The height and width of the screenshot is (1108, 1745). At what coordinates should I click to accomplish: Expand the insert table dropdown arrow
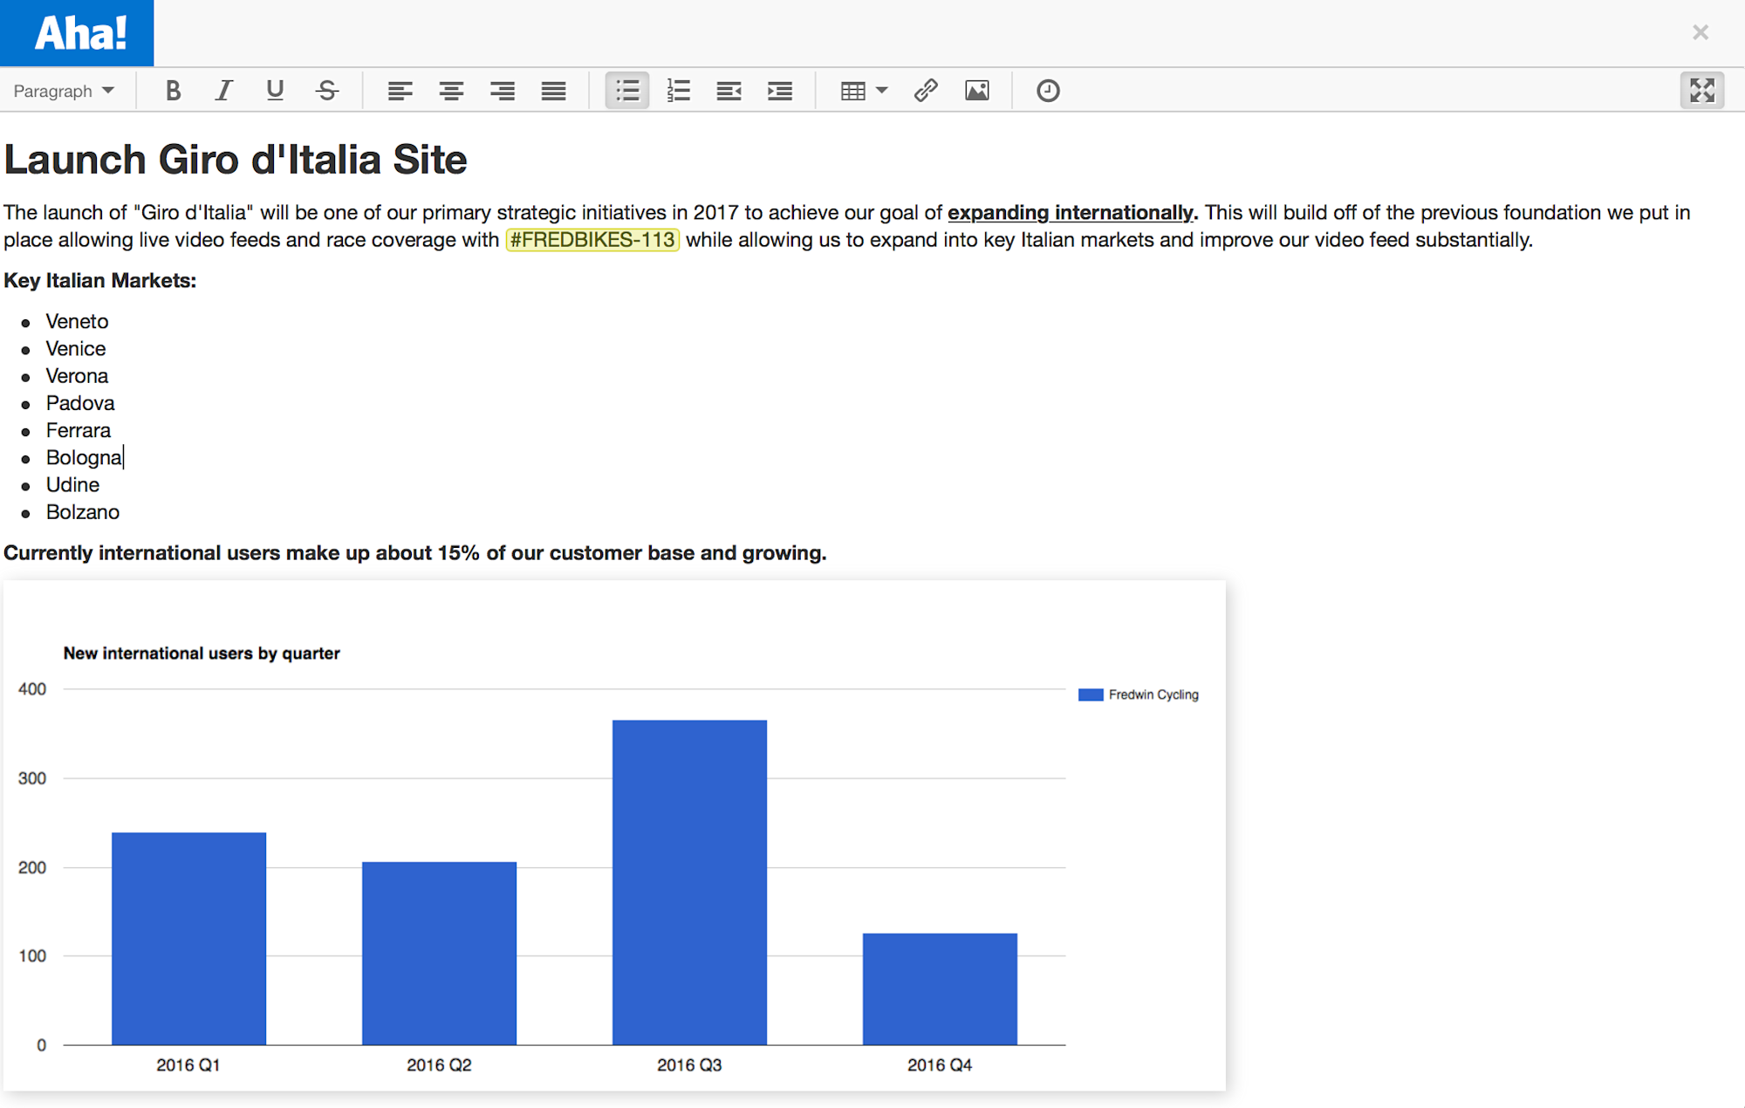coord(882,91)
